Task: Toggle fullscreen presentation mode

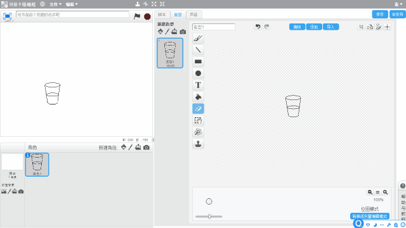Action: click(x=7, y=16)
